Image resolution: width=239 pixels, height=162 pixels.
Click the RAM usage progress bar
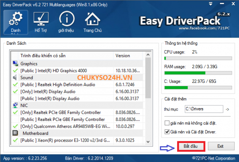(x=198, y=73)
